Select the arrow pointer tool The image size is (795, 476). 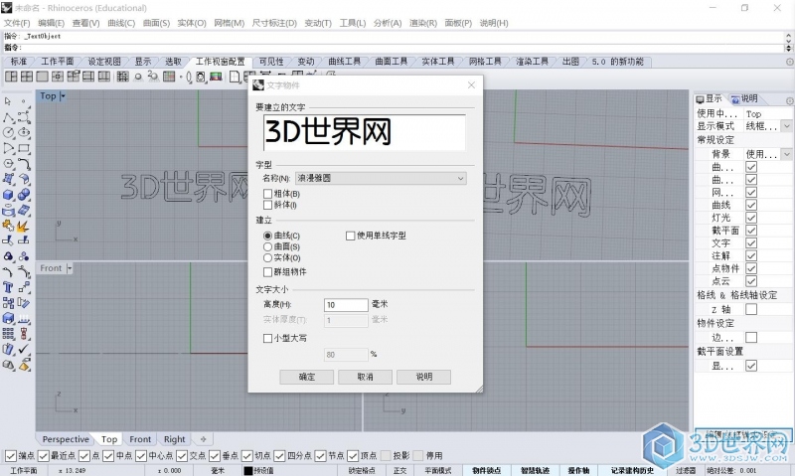tap(8, 101)
